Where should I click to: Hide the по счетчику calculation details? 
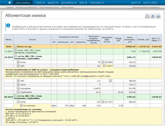[21, 106]
